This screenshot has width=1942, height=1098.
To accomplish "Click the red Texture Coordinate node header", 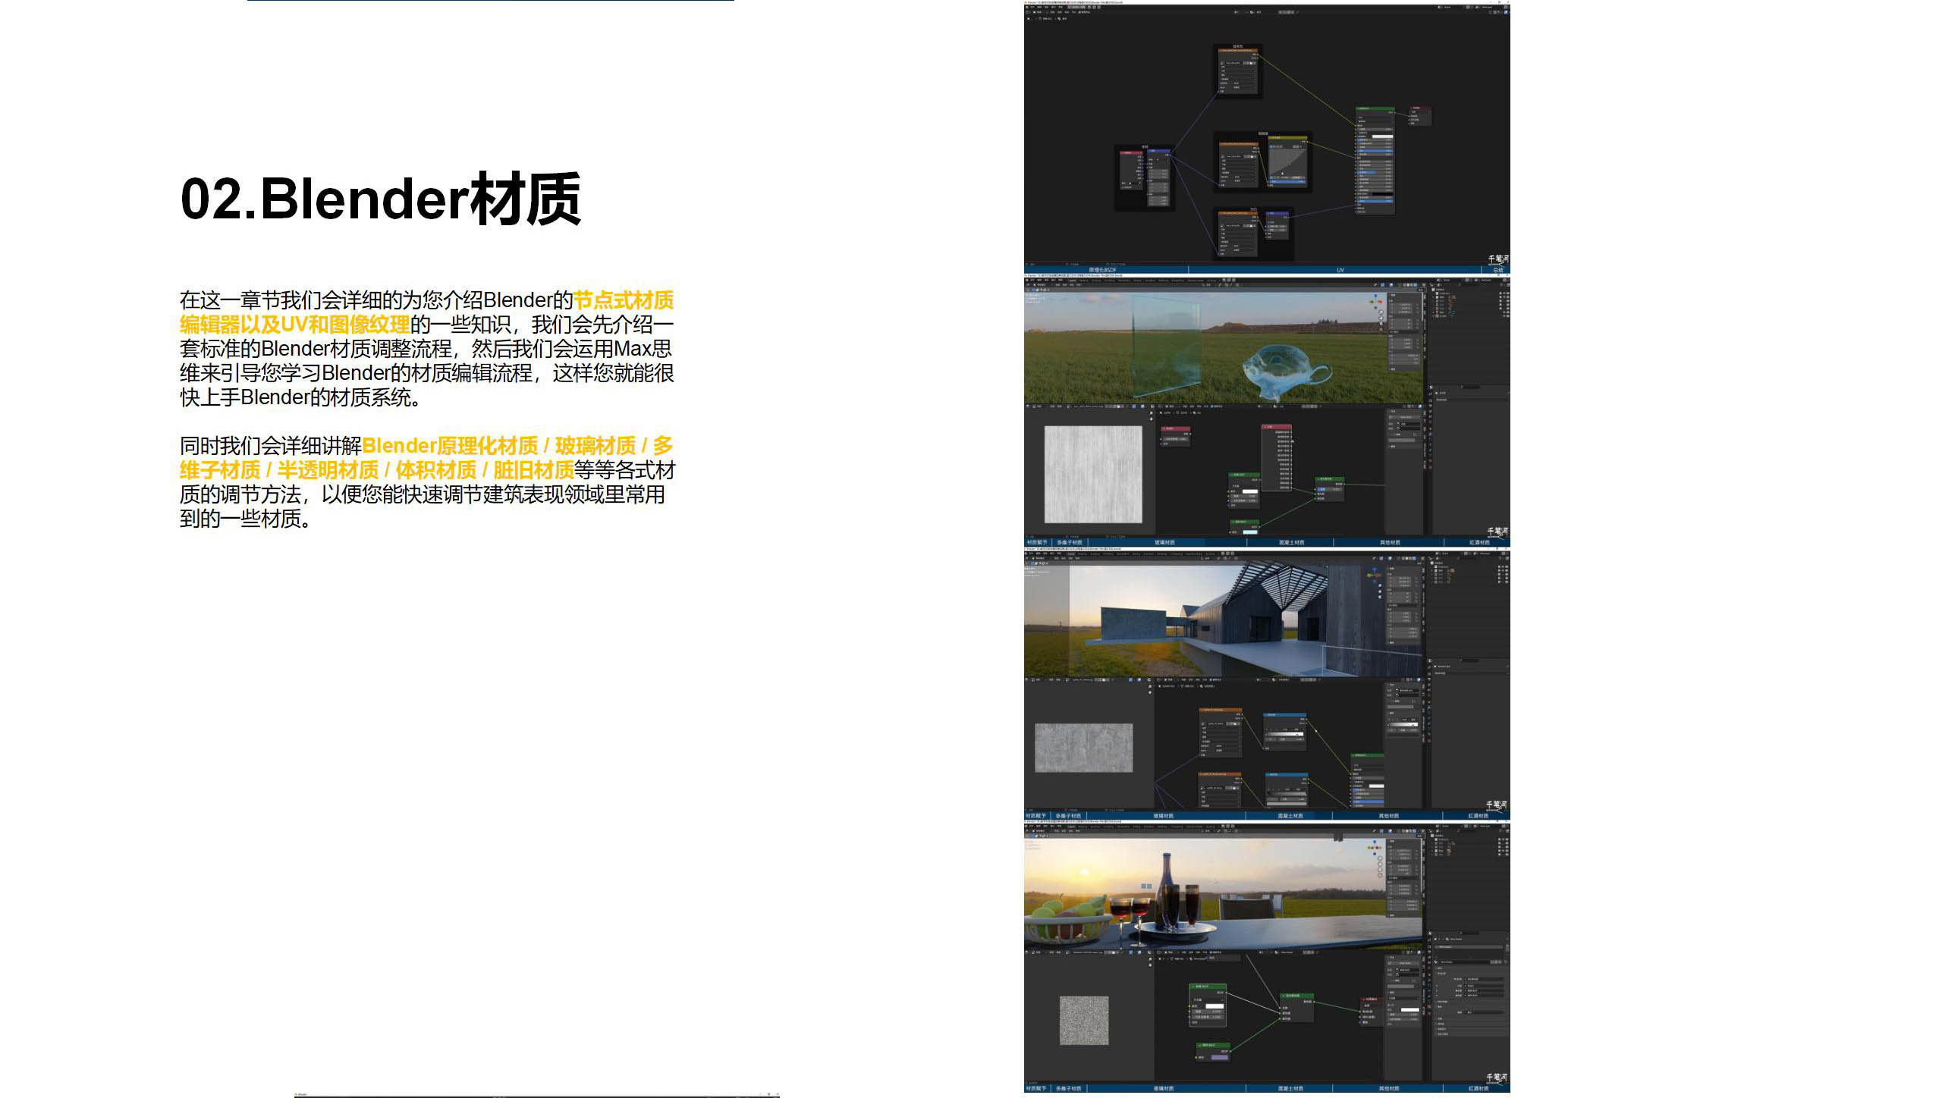I will coord(1131,152).
